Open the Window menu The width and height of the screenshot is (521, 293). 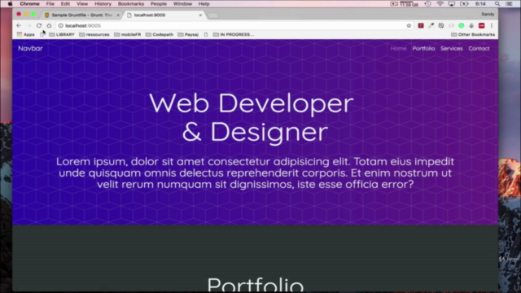[x=182, y=3]
